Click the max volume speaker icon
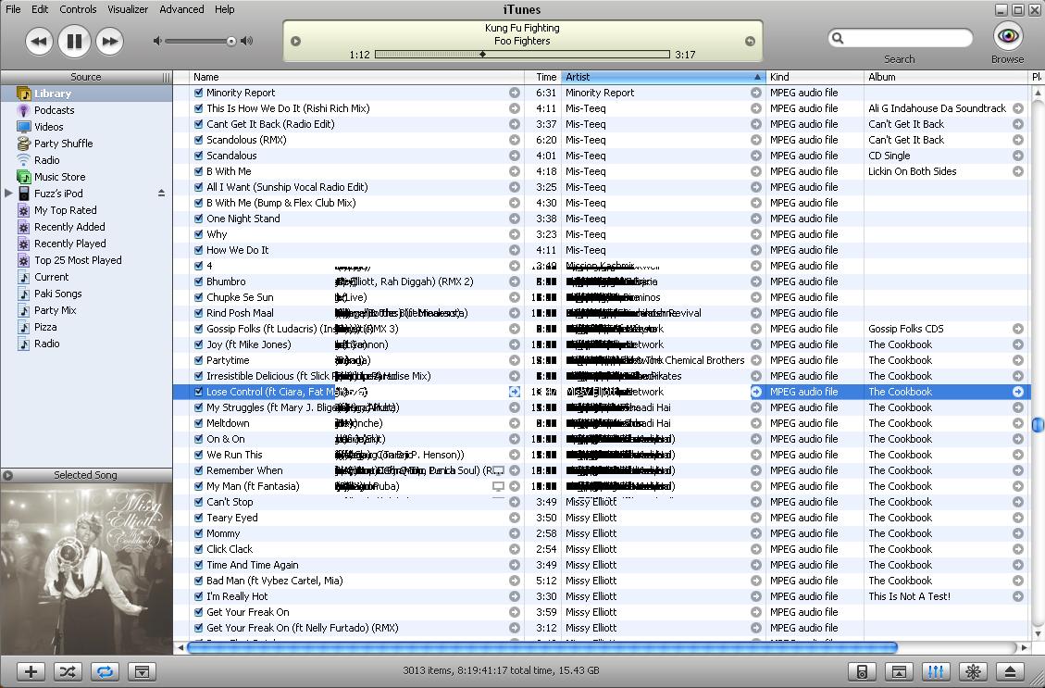Viewport: 1045px width, 688px height. tap(246, 42)
